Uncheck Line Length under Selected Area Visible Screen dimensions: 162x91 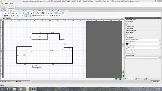[126, 21]
